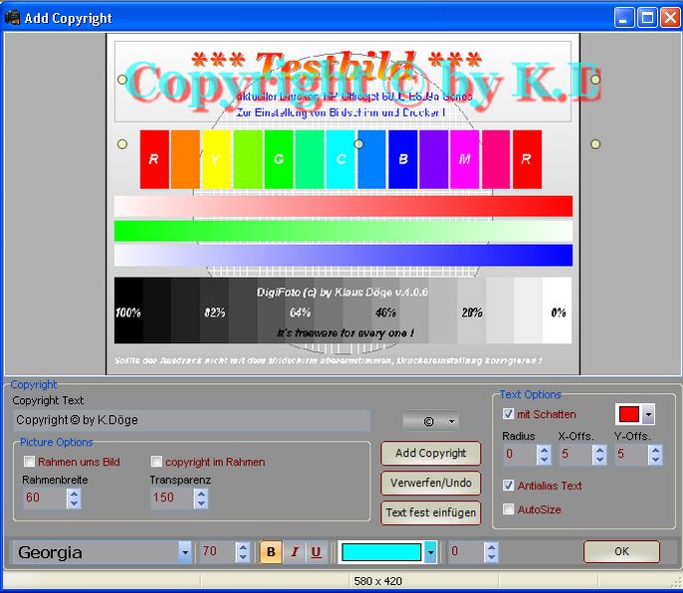Maximize the Add Copyright window
Viewport: 683px width, 593px height.
(x=647, y=18)
